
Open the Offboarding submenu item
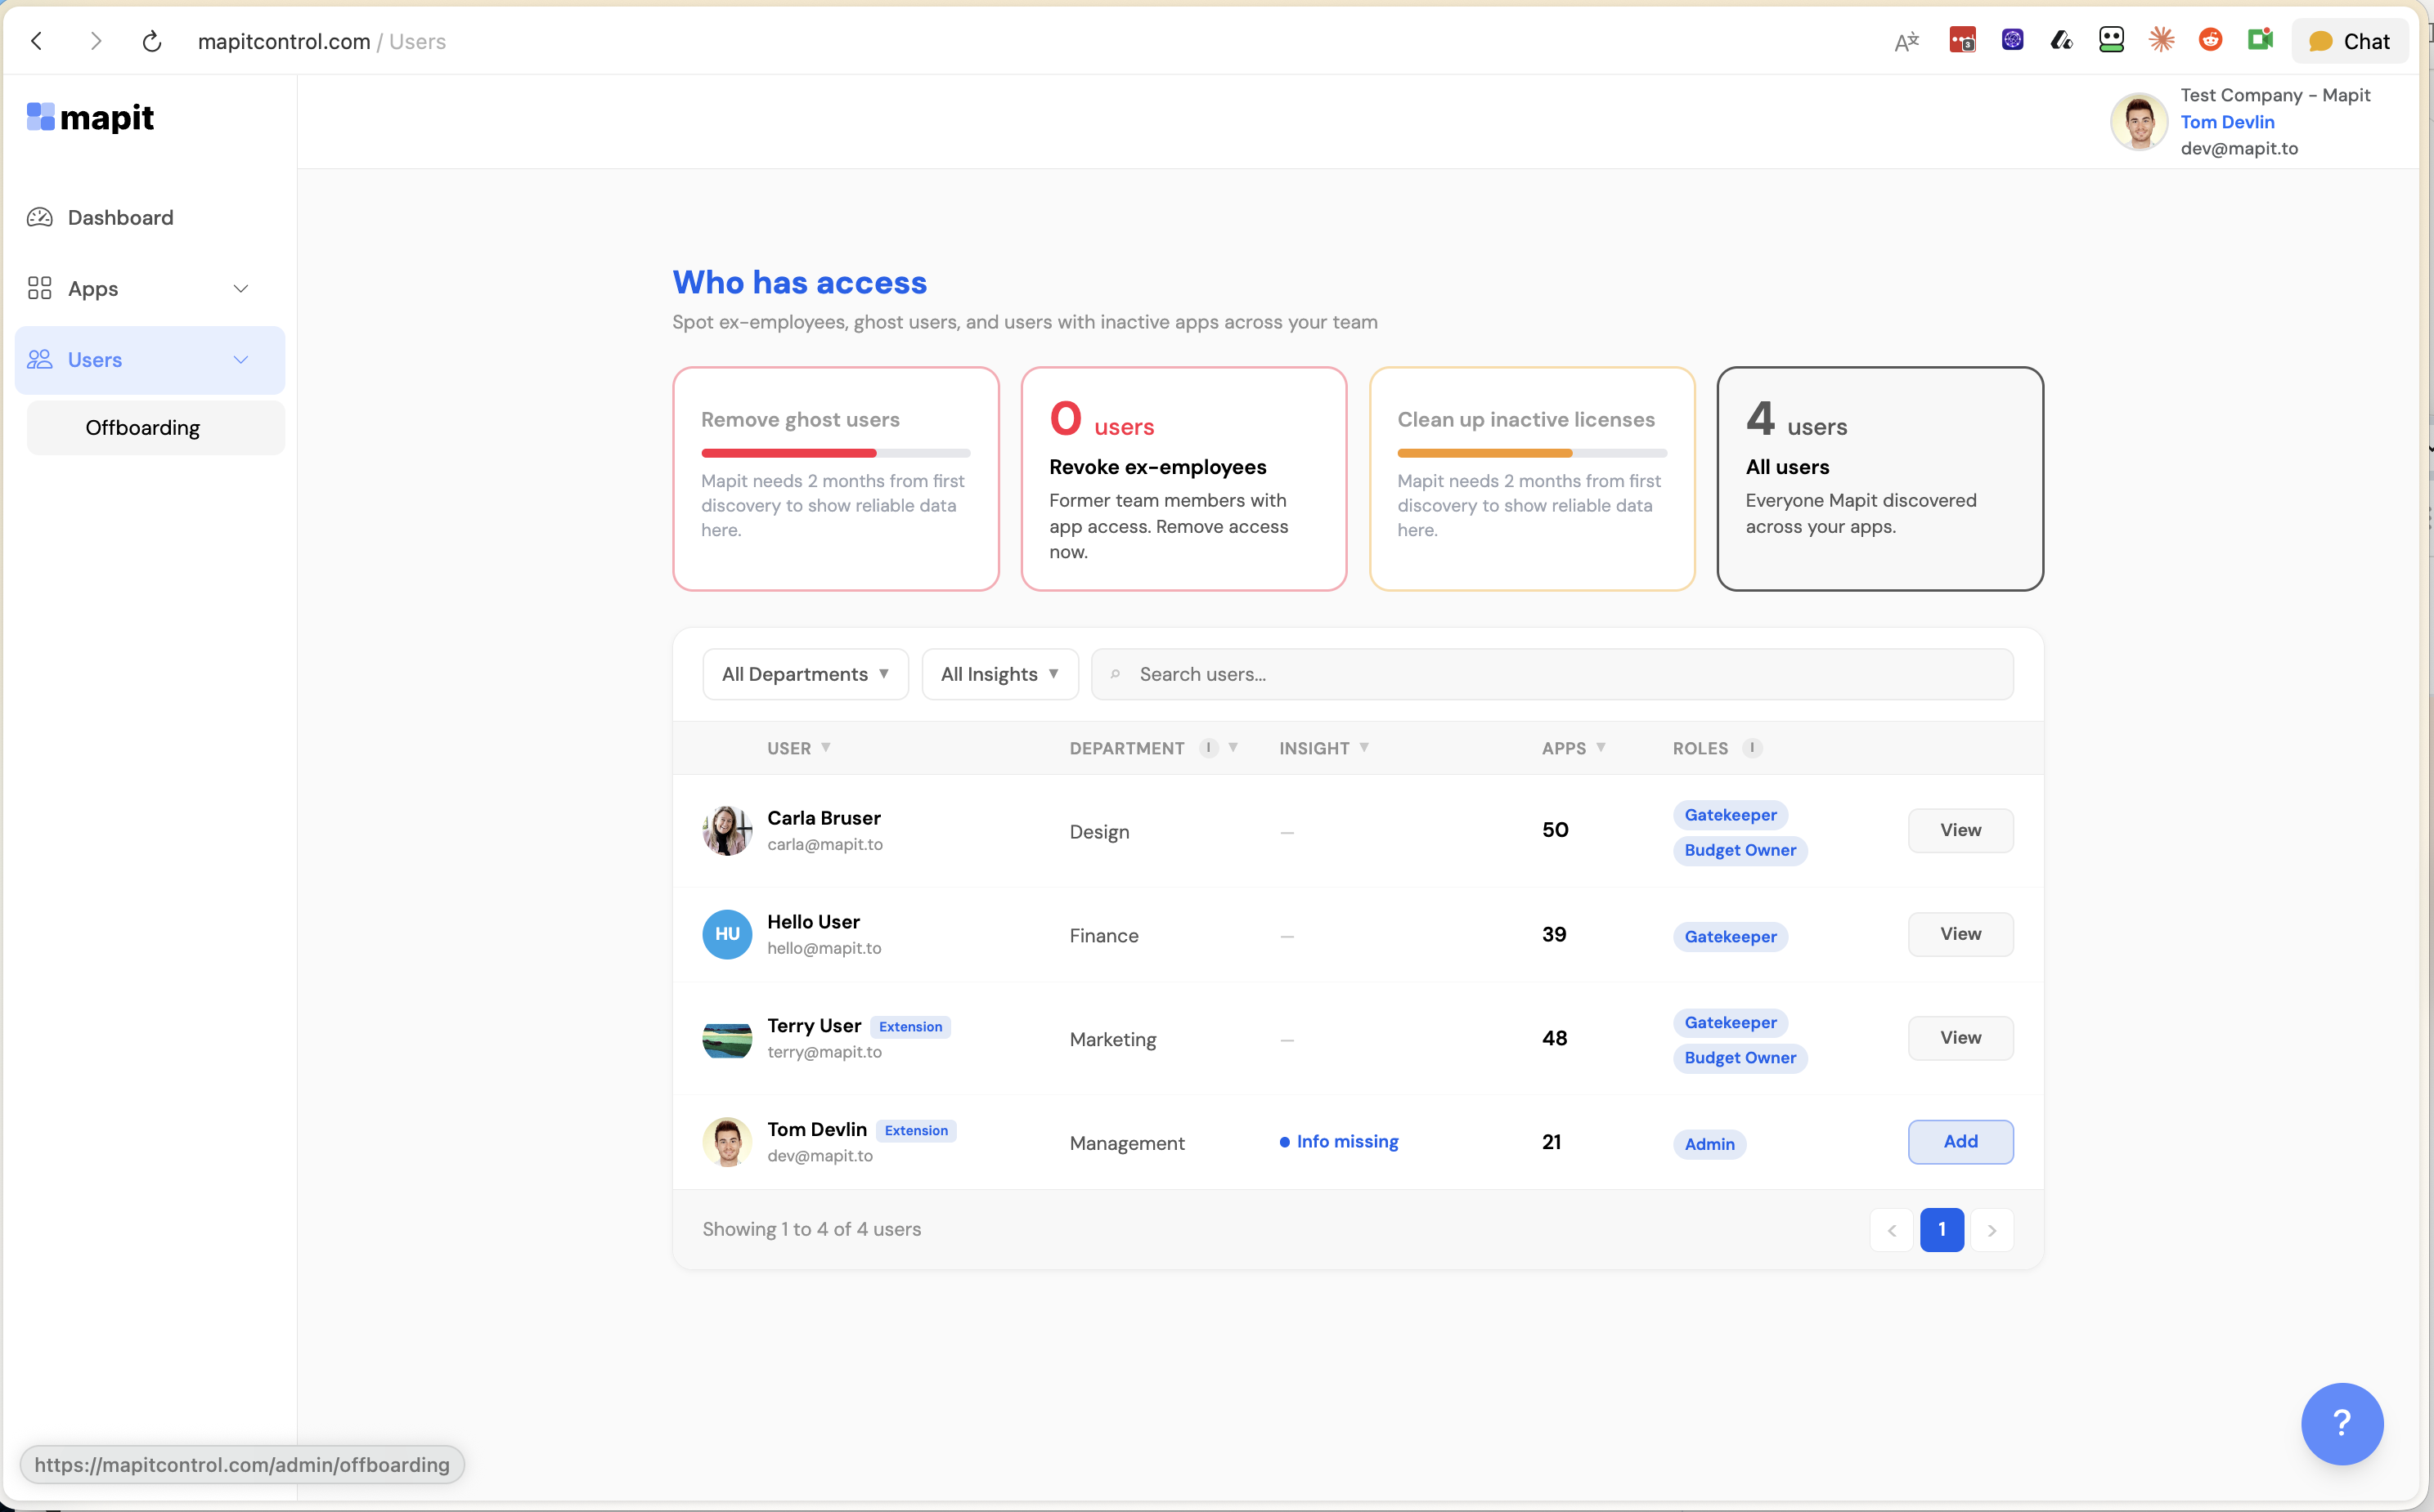click(143, 428)
